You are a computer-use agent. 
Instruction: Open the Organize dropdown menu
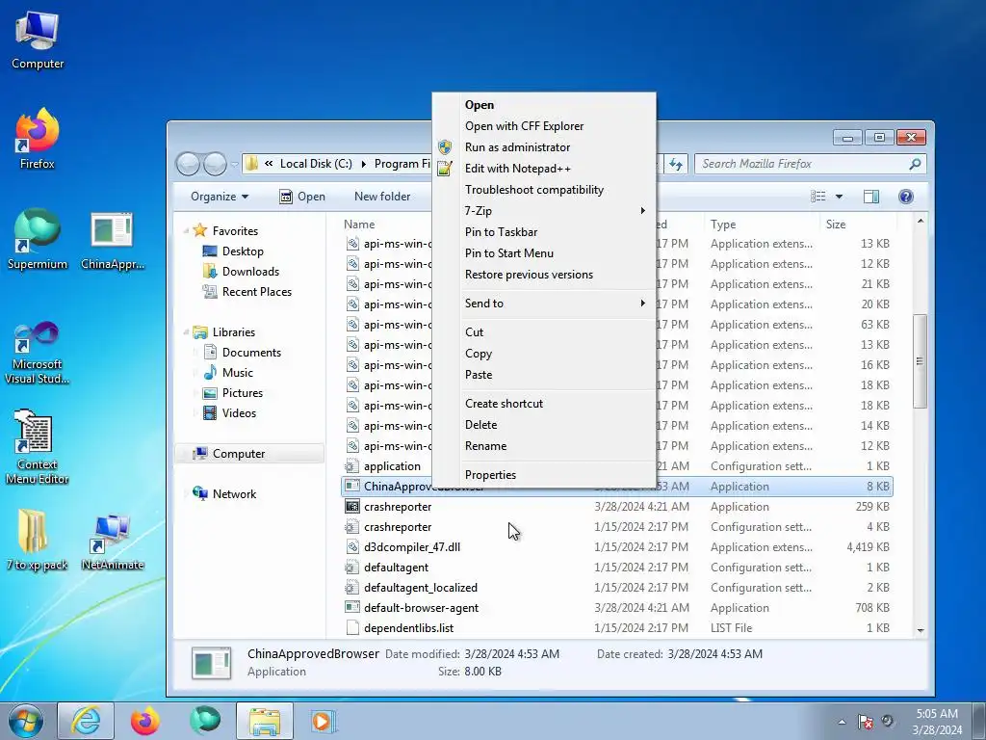pyautogui.click(x=220, y=197)
